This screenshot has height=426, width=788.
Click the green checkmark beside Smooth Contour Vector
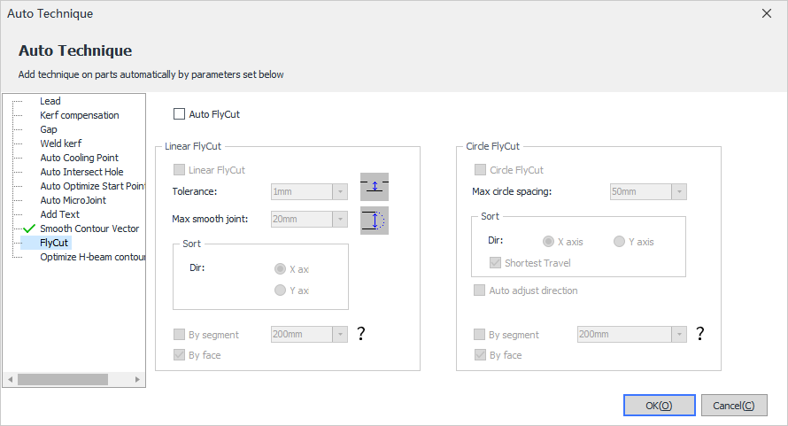click(29, 228)
